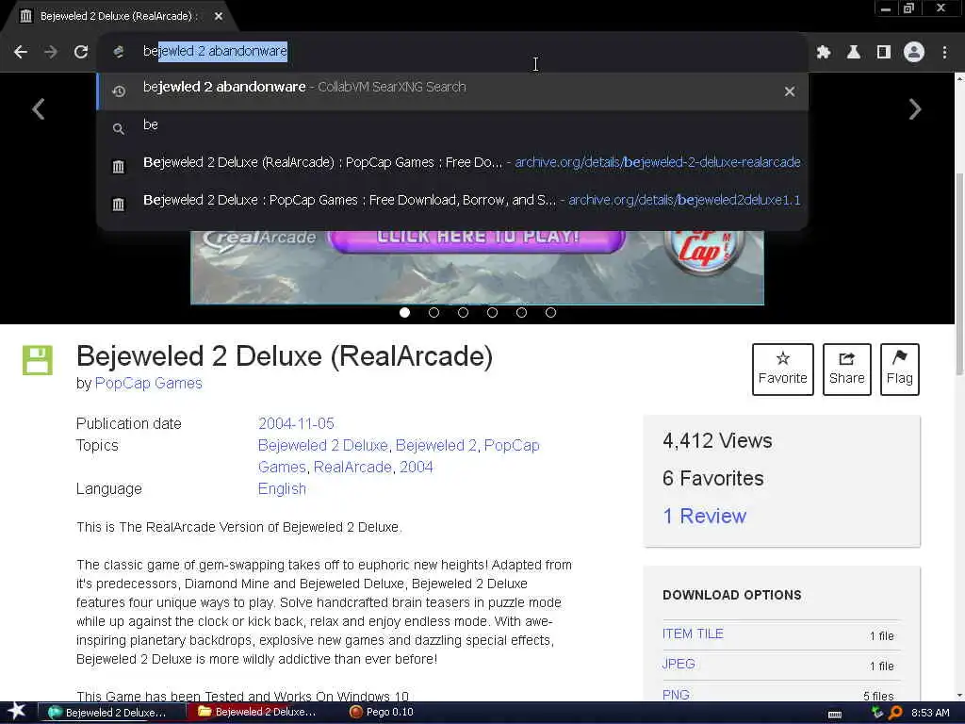This screenshot has height=724, width=965.
Task: Open the 2004 topic link
Action: [x=416, y=468]
